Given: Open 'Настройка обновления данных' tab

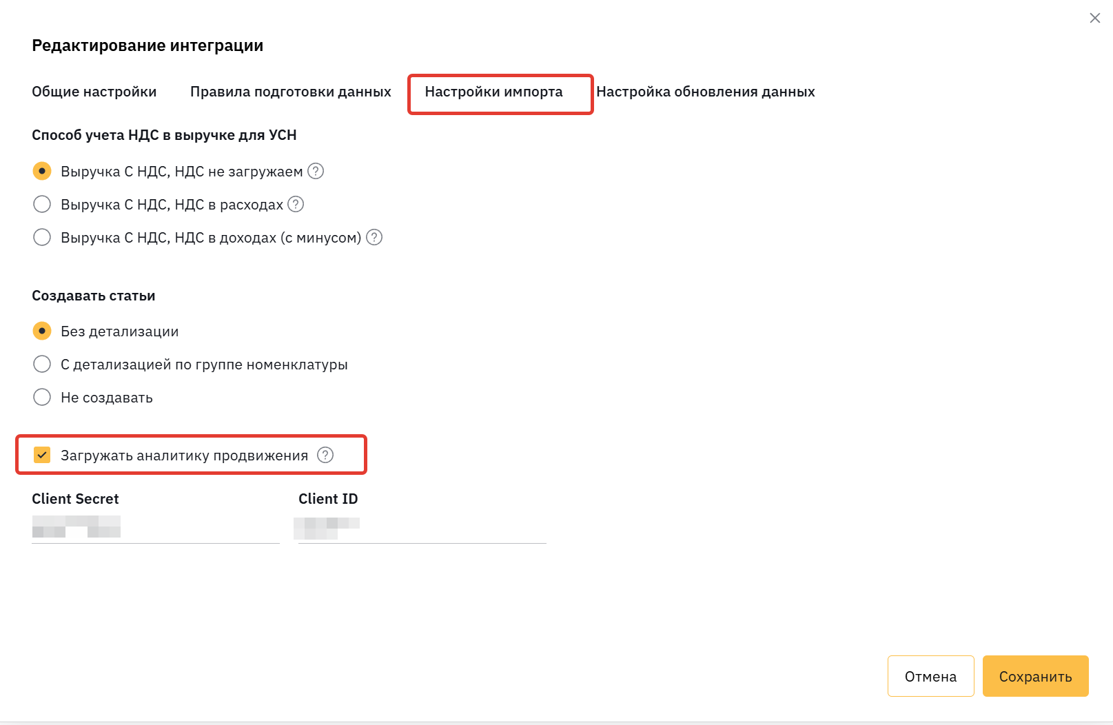Looking at the screenshot, I should click(706, 92).
